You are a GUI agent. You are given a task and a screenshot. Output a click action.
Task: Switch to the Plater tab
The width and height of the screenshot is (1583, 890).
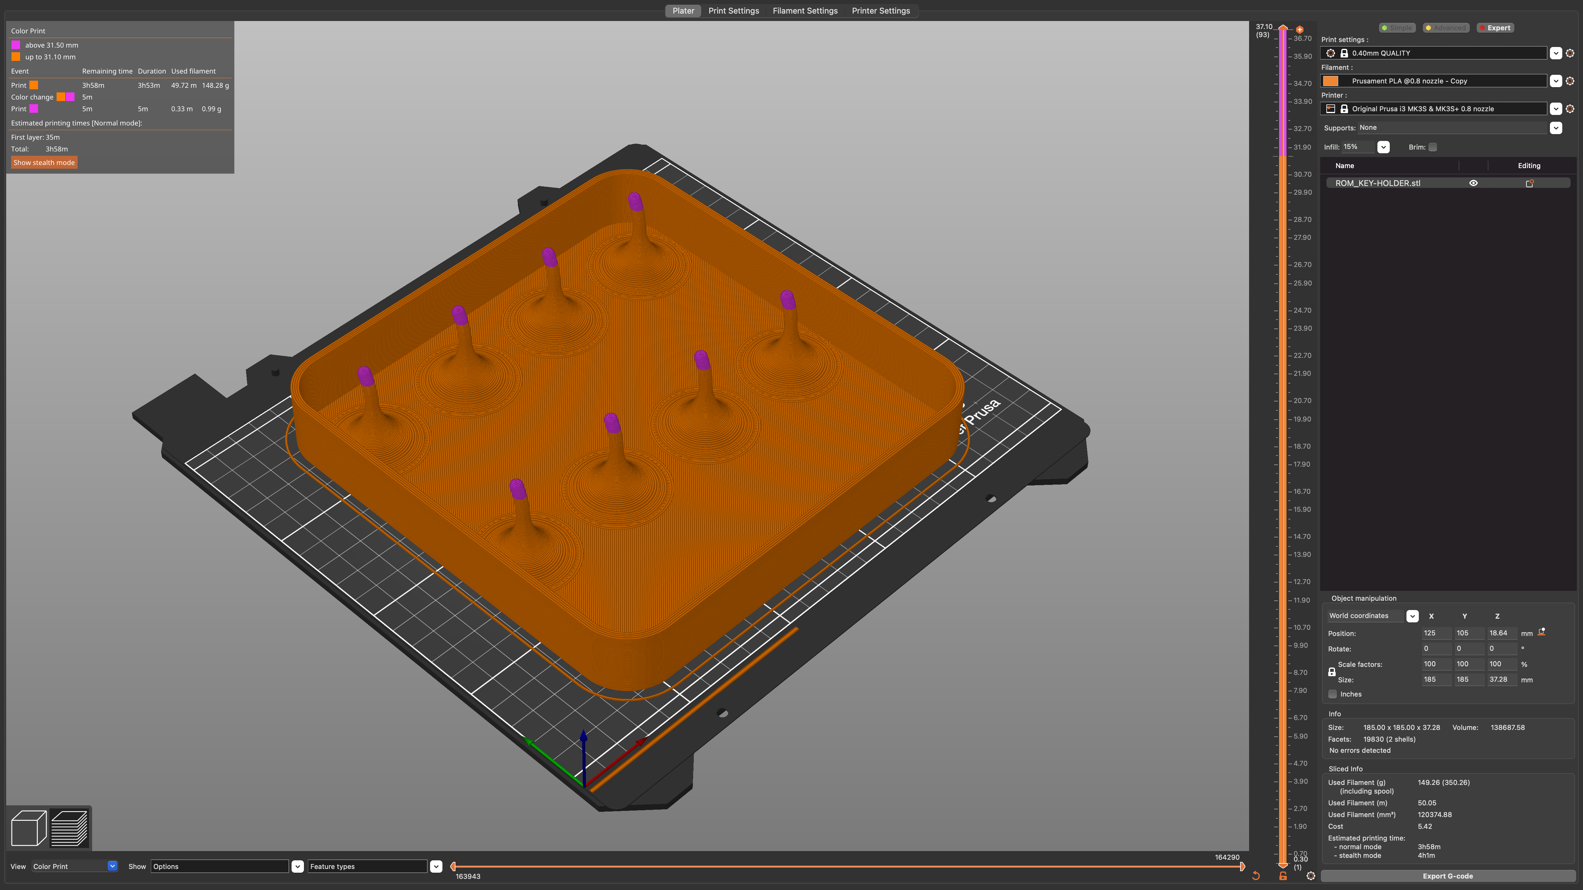coord(683,11)
